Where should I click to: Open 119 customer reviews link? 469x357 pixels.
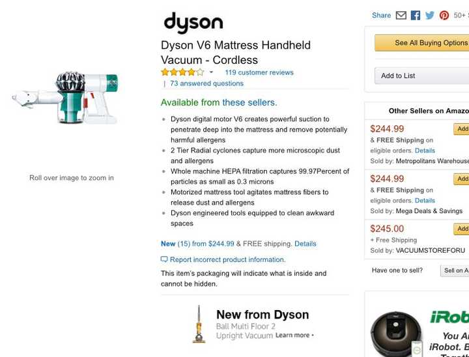pyautogui.click(x=259, y=72)
